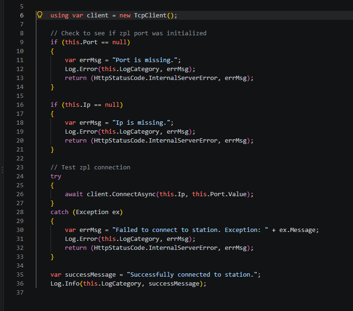
Task: Click line number 28 in the gutter
Action: point(20,212)
